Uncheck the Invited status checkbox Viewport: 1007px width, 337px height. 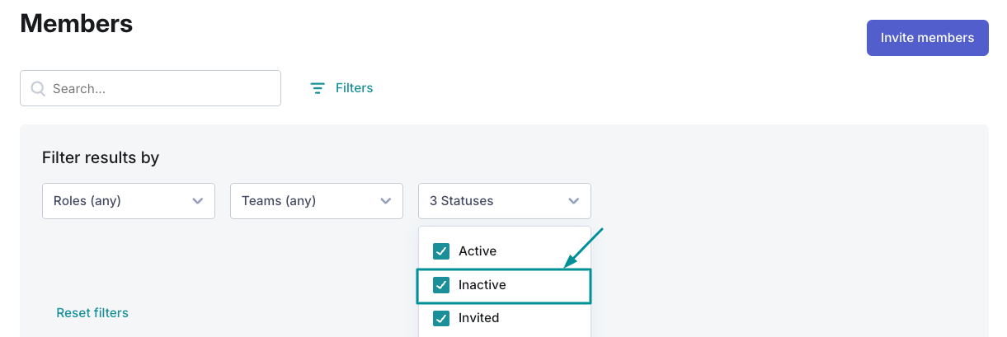pos(441,318)
